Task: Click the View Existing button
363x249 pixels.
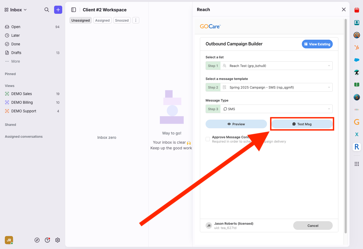Action: pos(317,44)
